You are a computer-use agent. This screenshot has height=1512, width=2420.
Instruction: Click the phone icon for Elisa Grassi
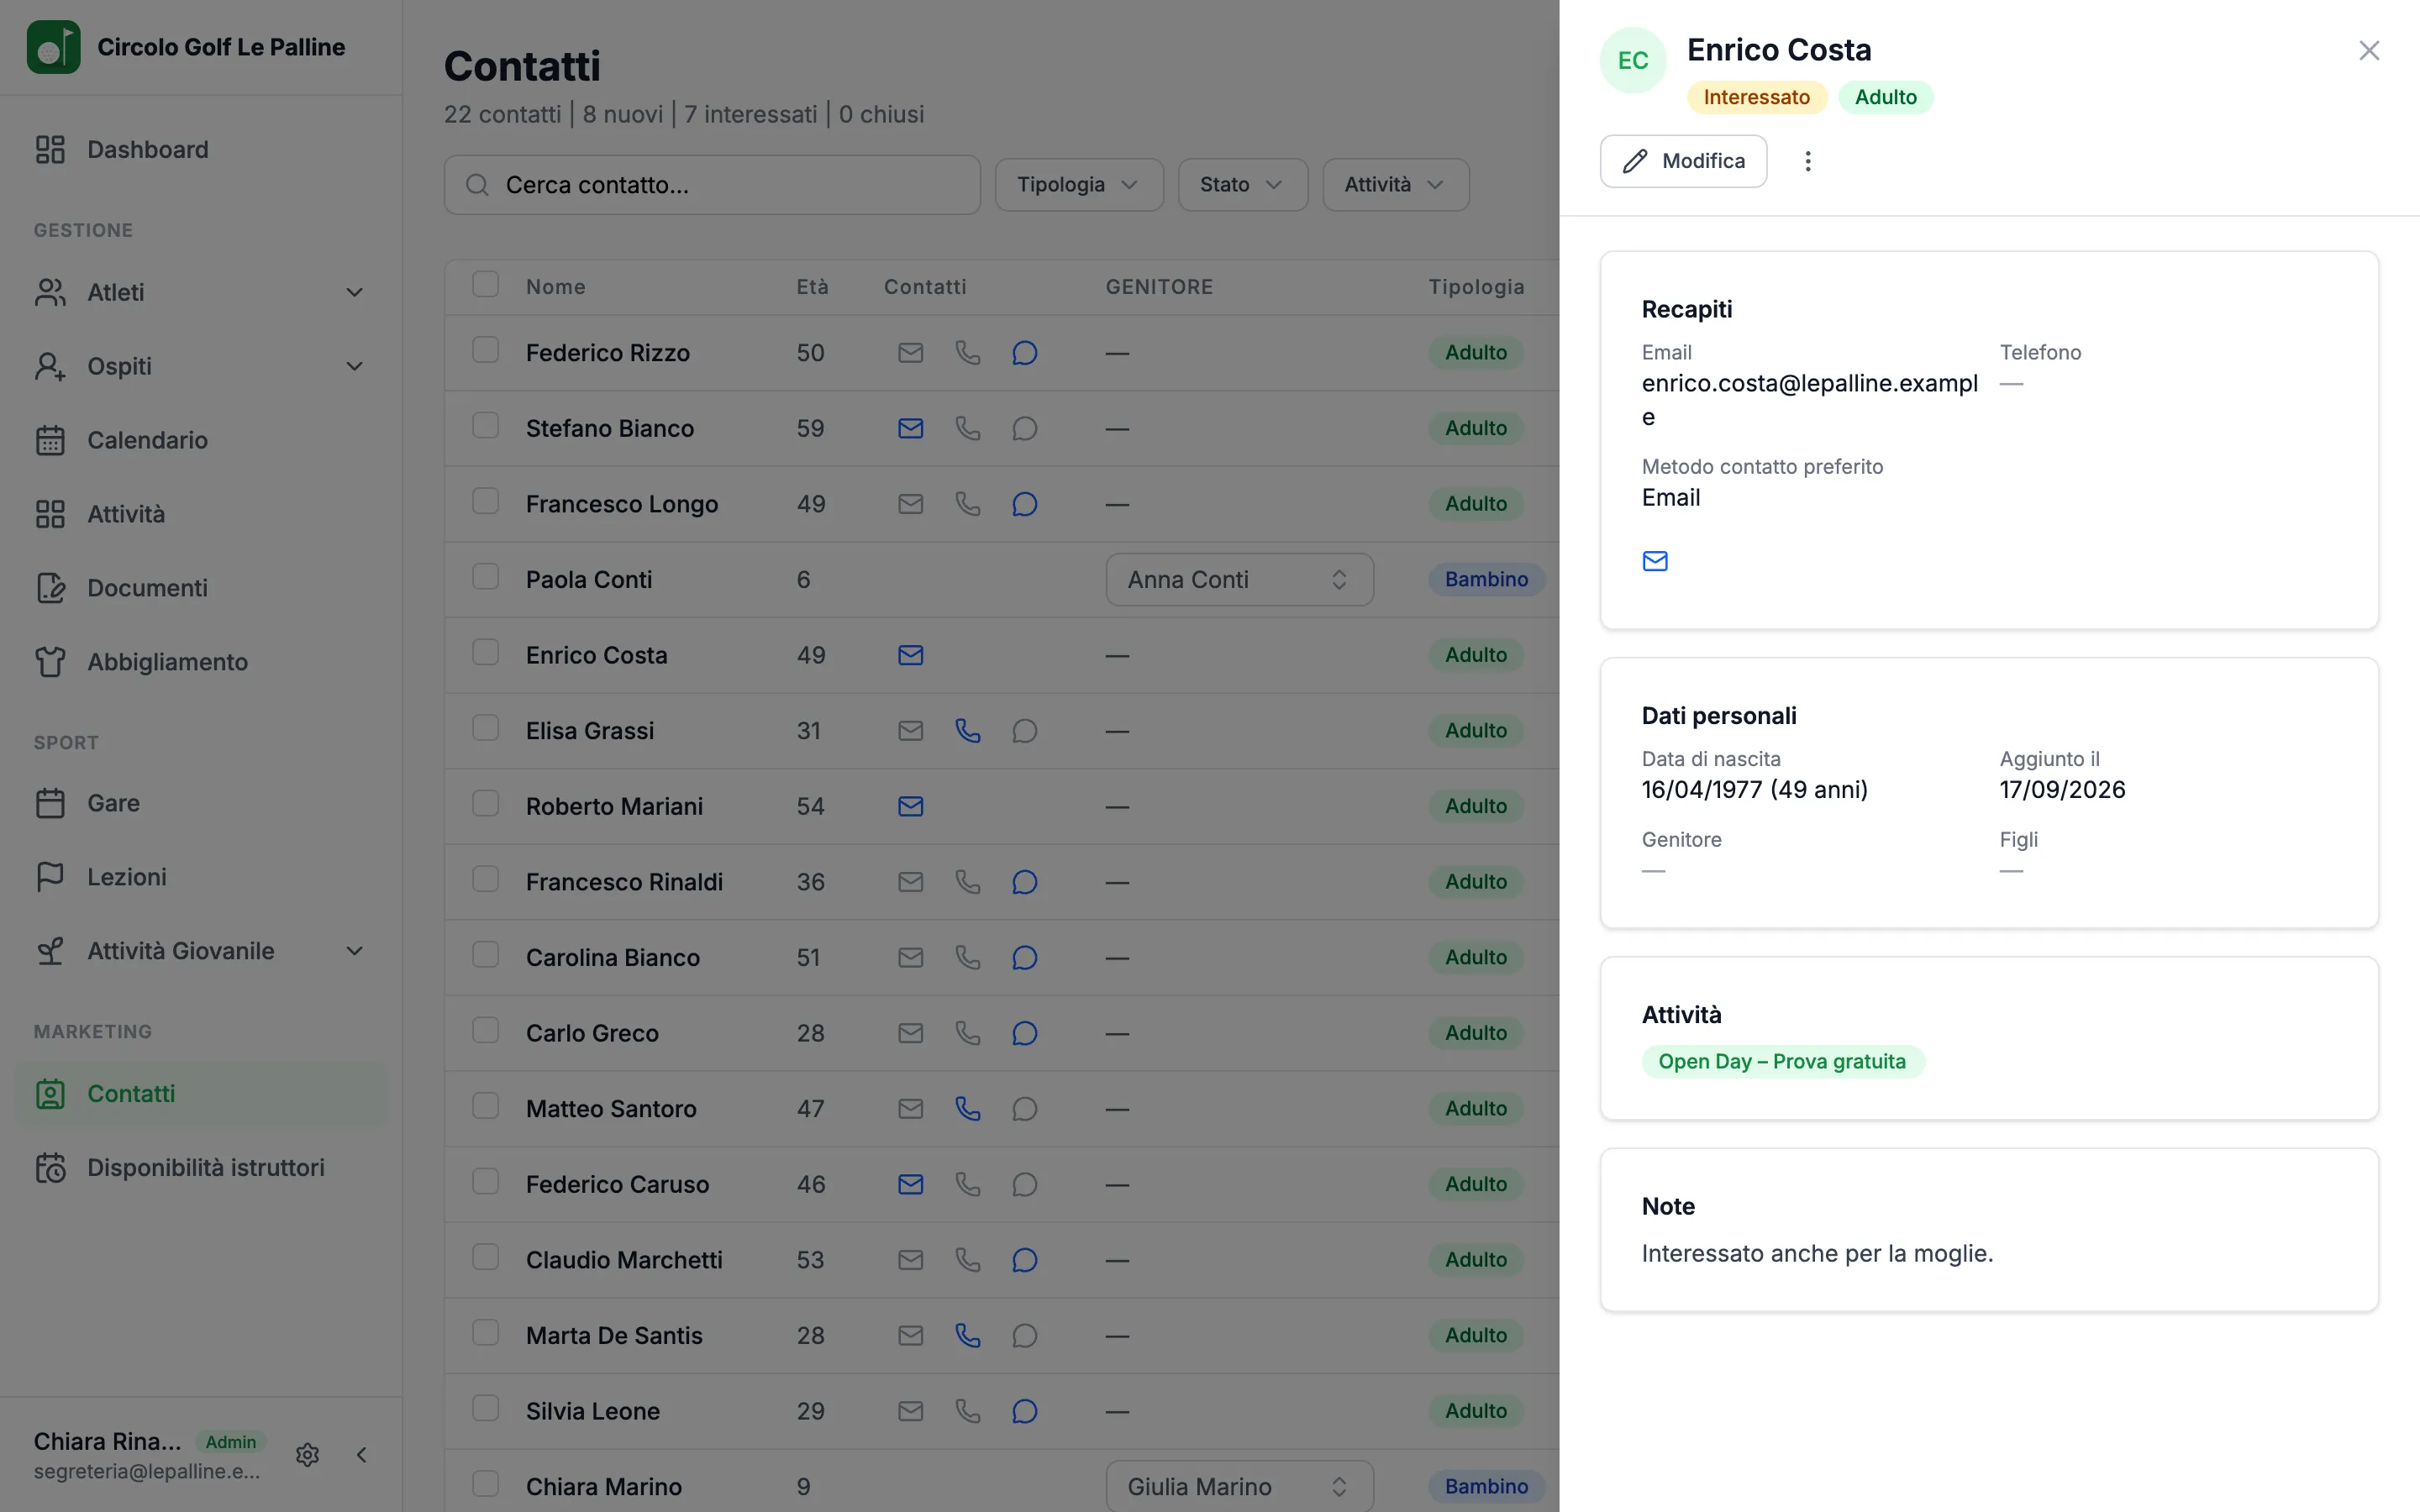coord(967,731)
